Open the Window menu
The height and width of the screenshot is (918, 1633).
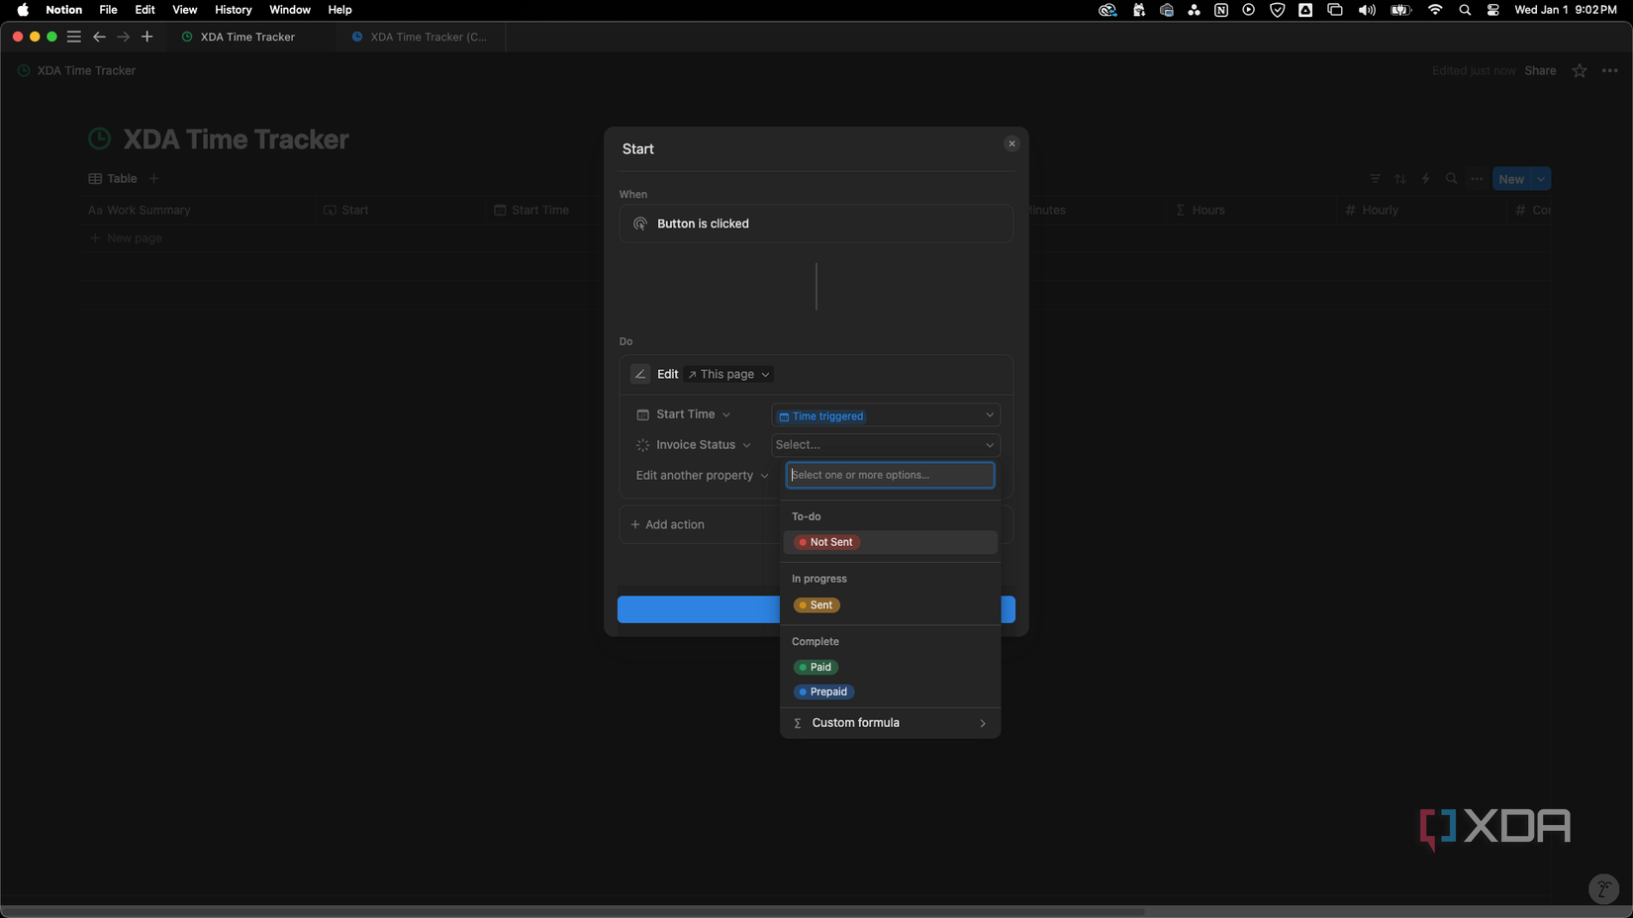pos(290,10)
